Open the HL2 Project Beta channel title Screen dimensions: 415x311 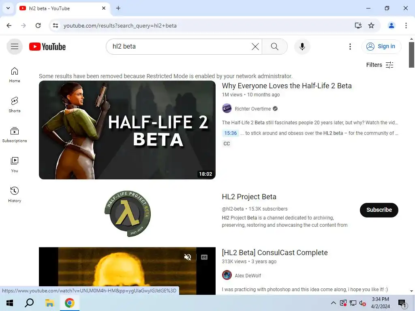tap(249, 197)
